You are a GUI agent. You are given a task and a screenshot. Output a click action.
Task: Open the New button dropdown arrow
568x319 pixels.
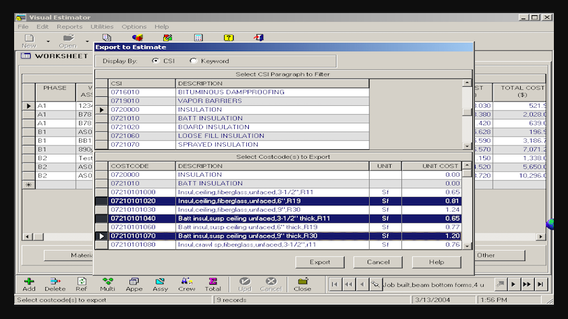pyautogui.click(x=48, y=42)
